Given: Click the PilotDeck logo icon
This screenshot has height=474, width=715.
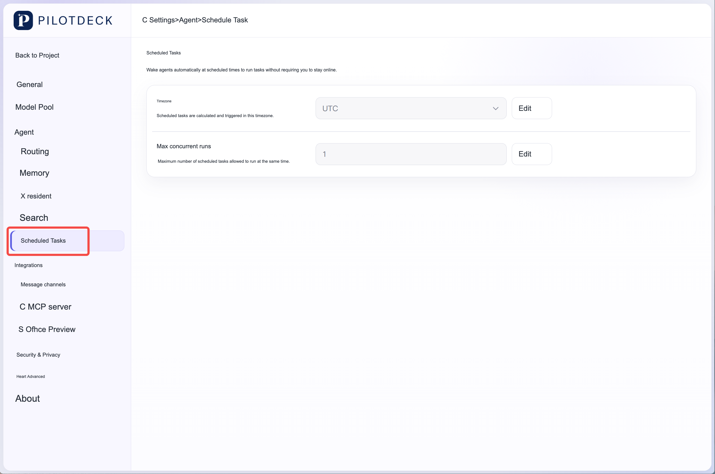Looking at the screenshot, I should pos(23,20).
